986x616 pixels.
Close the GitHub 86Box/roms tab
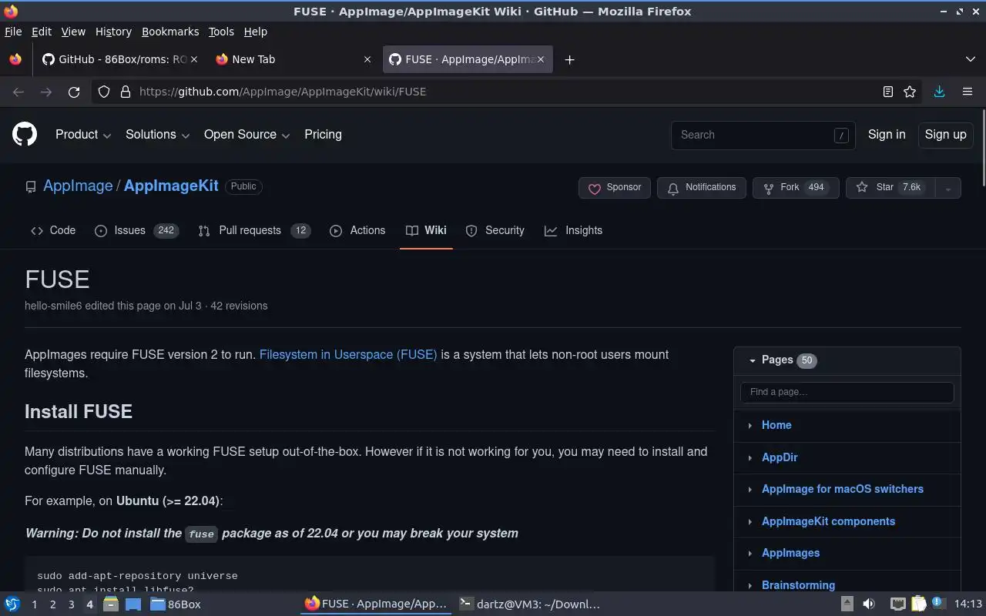(194, 59)
